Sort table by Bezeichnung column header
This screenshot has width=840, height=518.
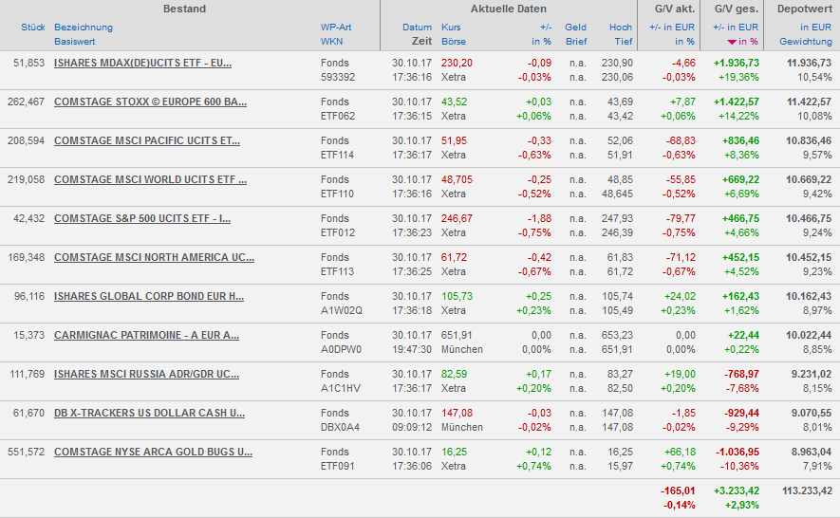83,28
